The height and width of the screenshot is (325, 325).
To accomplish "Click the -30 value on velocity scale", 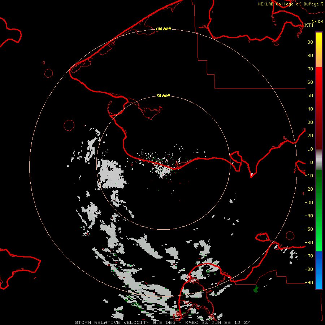I will [x=309, y=203].
